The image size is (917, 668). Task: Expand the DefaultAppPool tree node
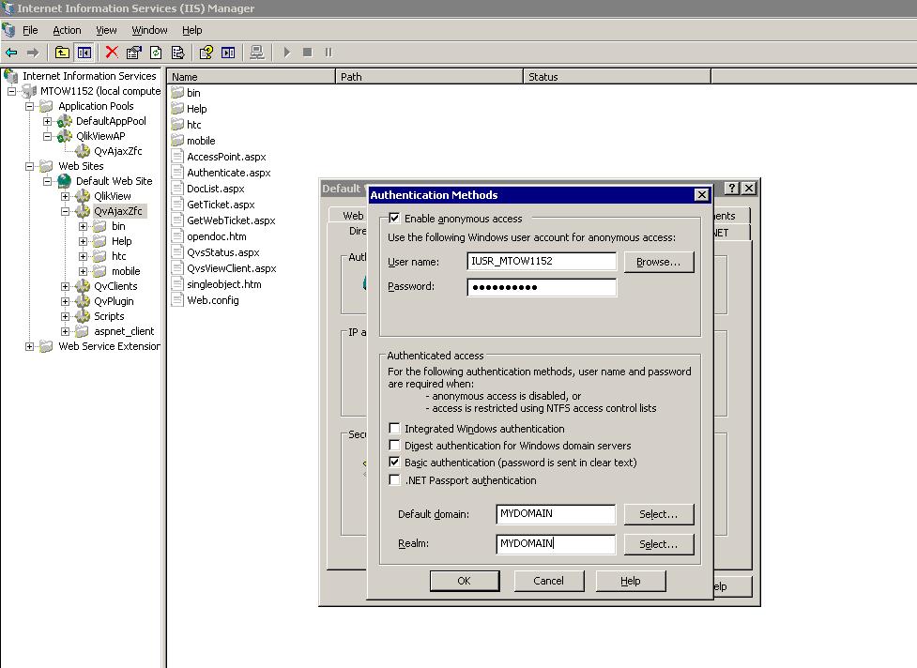pos(47,121)
